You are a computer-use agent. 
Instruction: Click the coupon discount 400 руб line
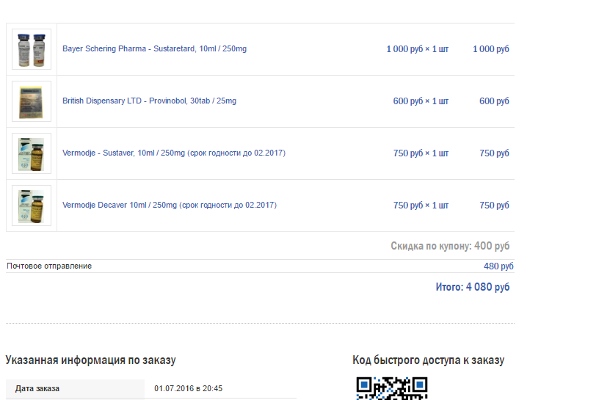point(450,246)
